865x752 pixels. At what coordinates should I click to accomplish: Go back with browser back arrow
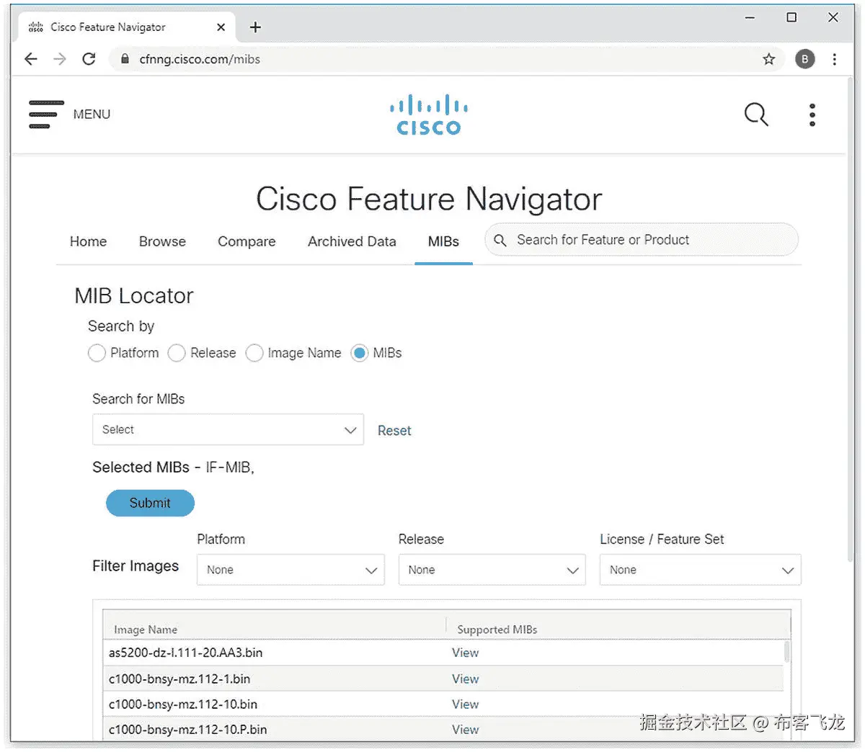click(x=31, y=59)
